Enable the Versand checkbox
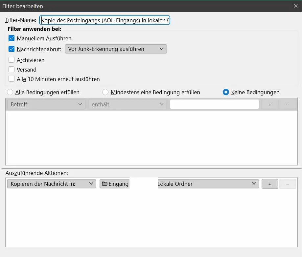Screen dimensions: 302x257 tap(12, 69)
